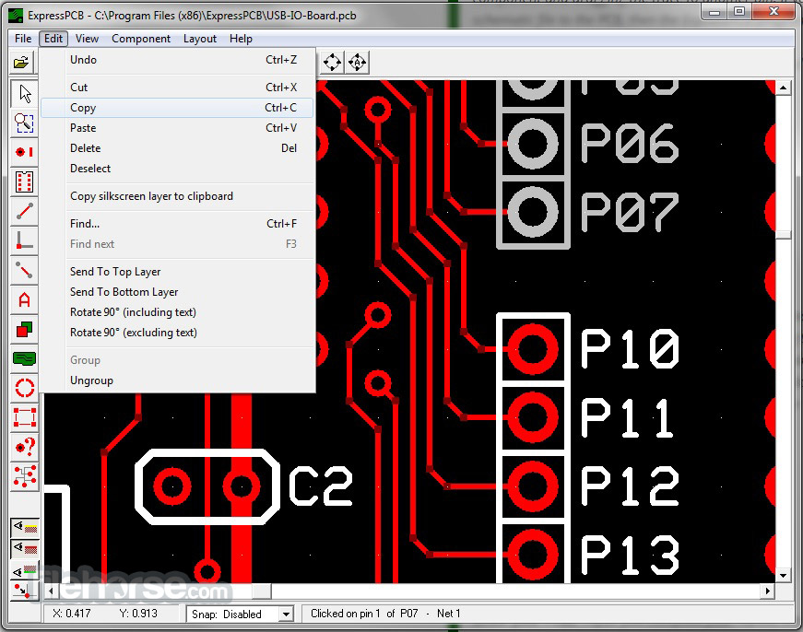The height and width of the screenshot is (632, 803).
Task: Open a PCB file with the folder icon
Action: pos(23,62)
